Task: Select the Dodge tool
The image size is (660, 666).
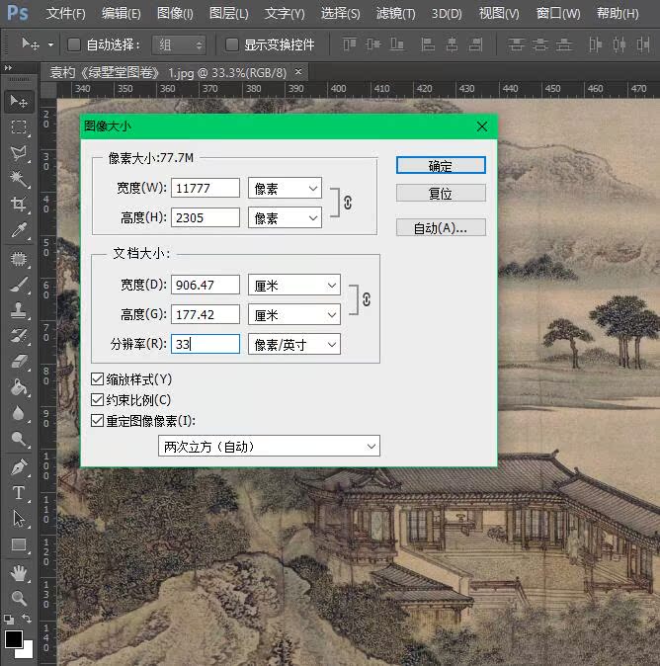Action: tap(19, 439)
